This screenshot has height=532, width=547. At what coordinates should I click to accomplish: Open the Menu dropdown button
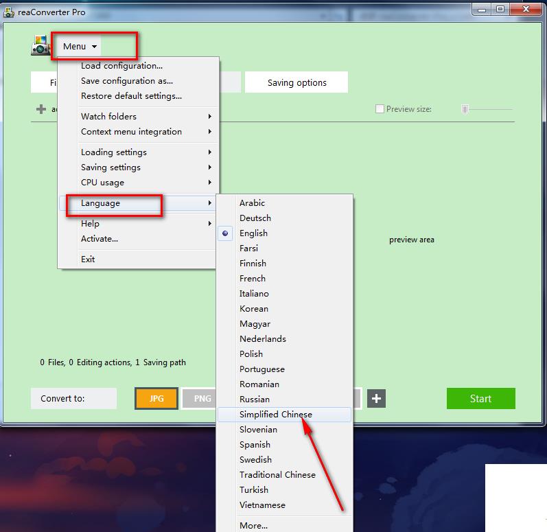(80, 47)
